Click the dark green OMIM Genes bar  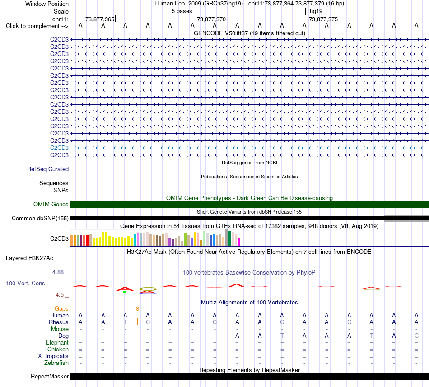pyautogui.click(x=249, y=204)
